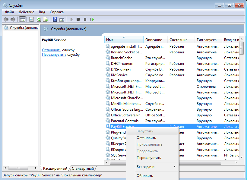Click the Refresh toolbar icon
Screen dimensions: 247x180
(39, 19)
